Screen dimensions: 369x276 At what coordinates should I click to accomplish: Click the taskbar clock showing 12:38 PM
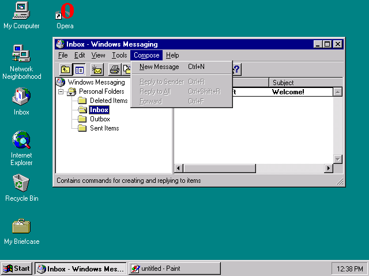click(x=350, y=269)
